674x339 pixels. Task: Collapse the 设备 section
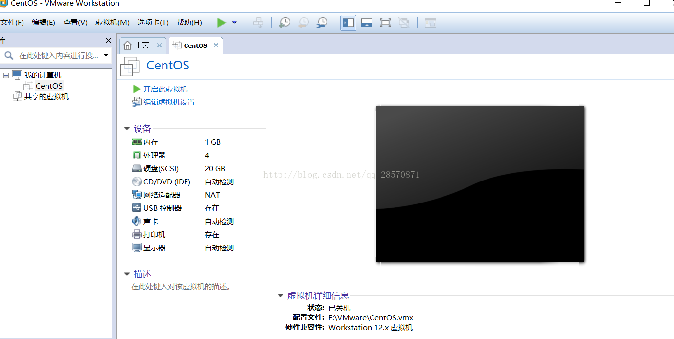[127, 129]
